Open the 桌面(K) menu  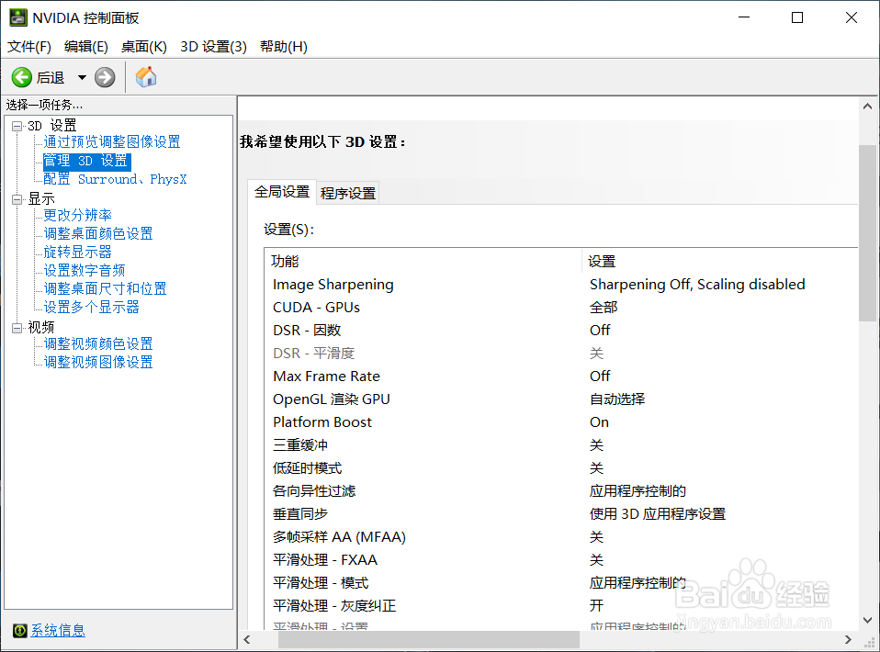[x=144, y=47]
